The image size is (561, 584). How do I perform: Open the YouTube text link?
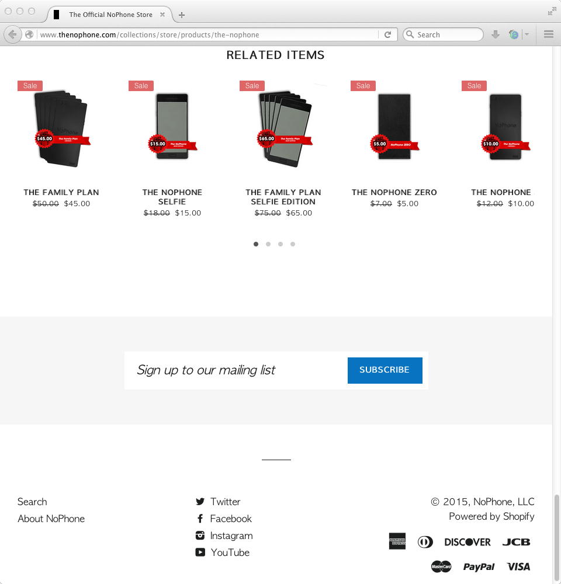click(230, 552)
